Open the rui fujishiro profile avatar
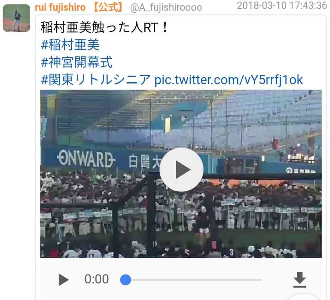Image resolution: width=330 pixels, height=300 pixels. click(16, 18)
